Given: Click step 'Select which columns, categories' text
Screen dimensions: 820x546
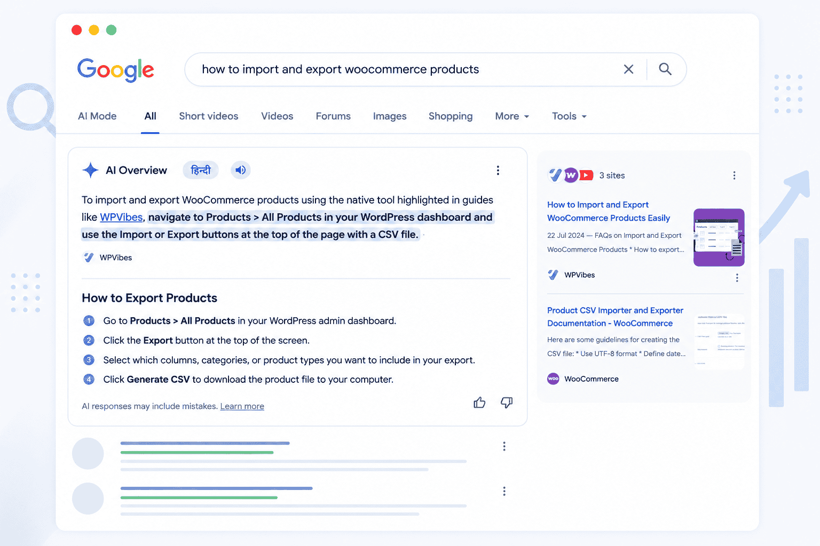Looking at the screenshot, I should pyautogui.click(x=289, y=360).
